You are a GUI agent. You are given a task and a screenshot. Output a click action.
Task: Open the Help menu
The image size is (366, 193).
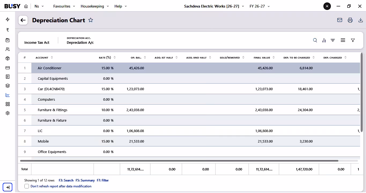tap(121, 6)
